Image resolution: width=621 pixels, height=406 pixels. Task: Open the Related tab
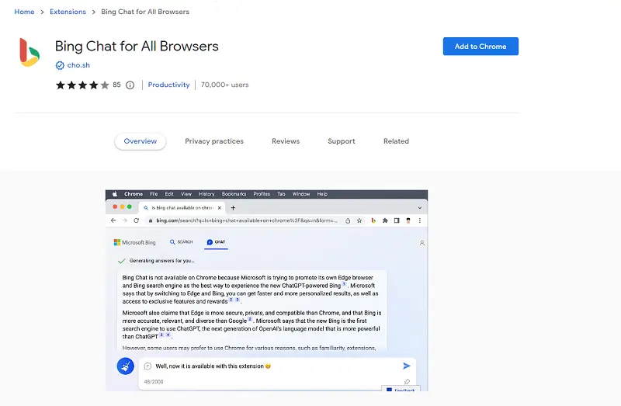pyautogui.click(x=396, y=141)
